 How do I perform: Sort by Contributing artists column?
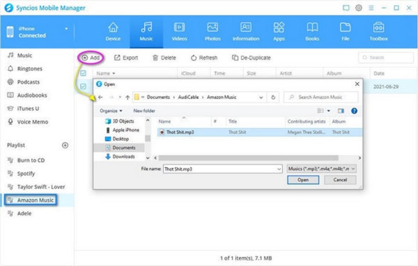point(307,121)
